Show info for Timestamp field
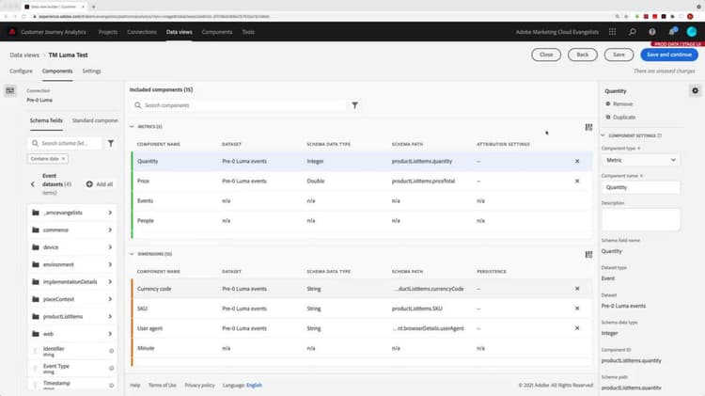 [x=112, y=386]
